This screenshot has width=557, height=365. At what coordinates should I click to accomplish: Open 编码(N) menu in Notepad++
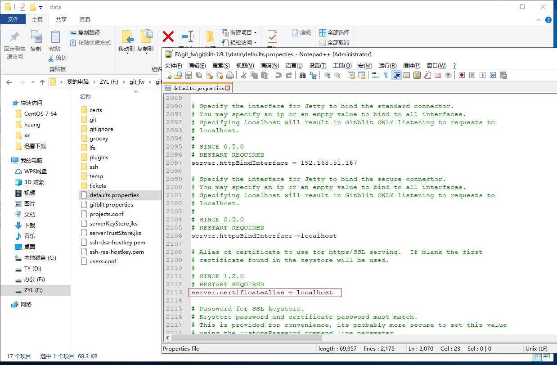(270, 66)
